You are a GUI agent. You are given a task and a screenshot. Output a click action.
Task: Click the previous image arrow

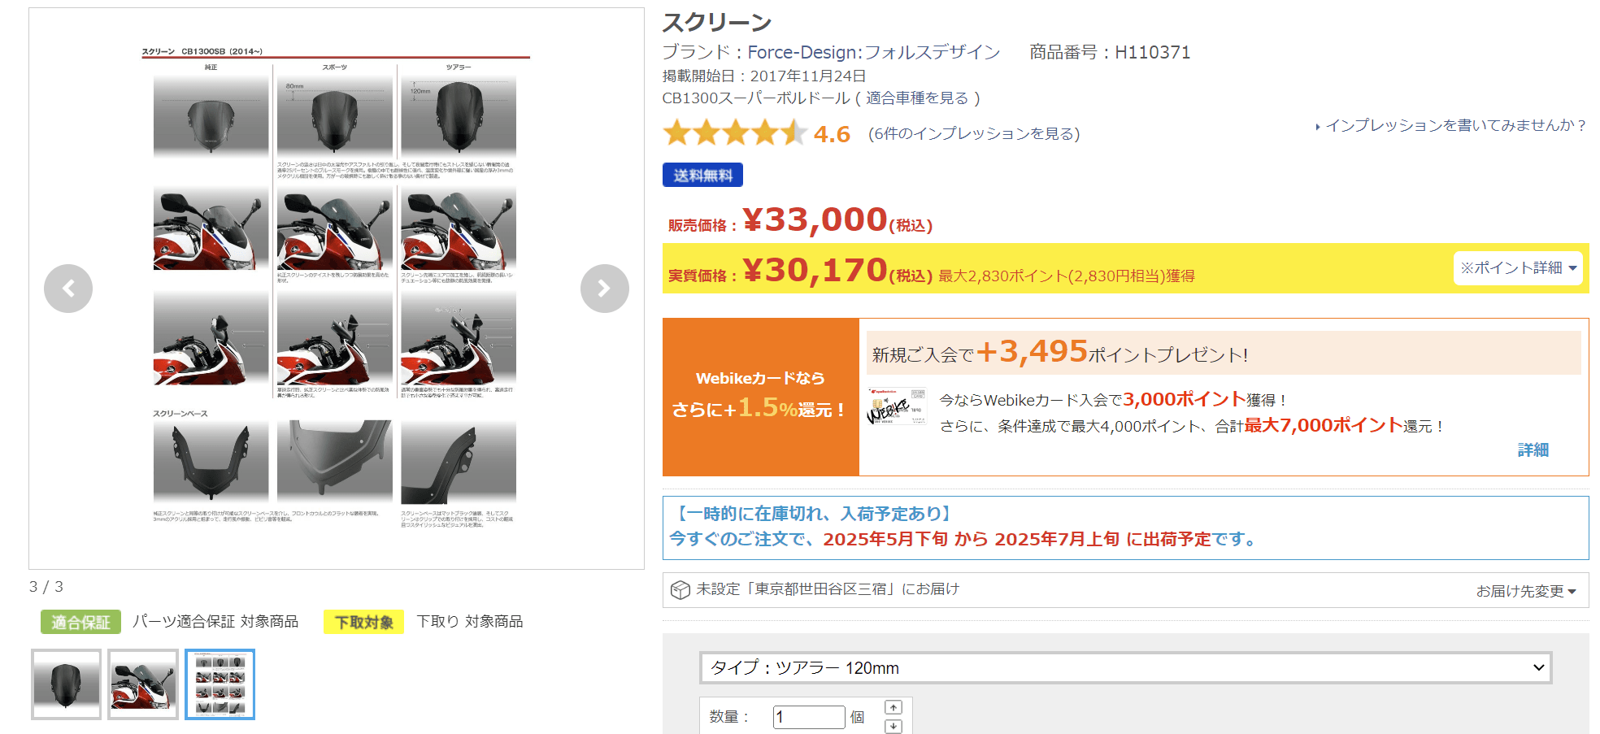click(x=68, y=289)
